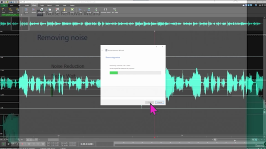The image size is (266, 149).
Task: Click the wizard help question mark
Action: (x=156, y=47)
